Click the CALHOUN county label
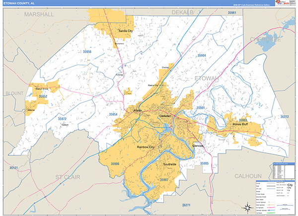The height and width of the screenshot is (216, 298). tap(248, 176)
